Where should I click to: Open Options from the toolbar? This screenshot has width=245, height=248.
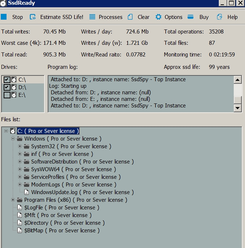click(173, 17)
